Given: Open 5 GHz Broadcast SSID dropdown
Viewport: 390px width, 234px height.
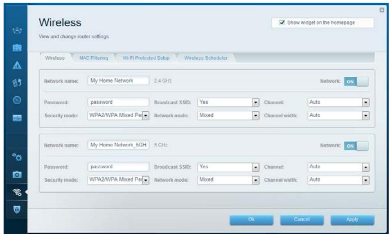Looking at the screenshot, I should click(229, 167).
